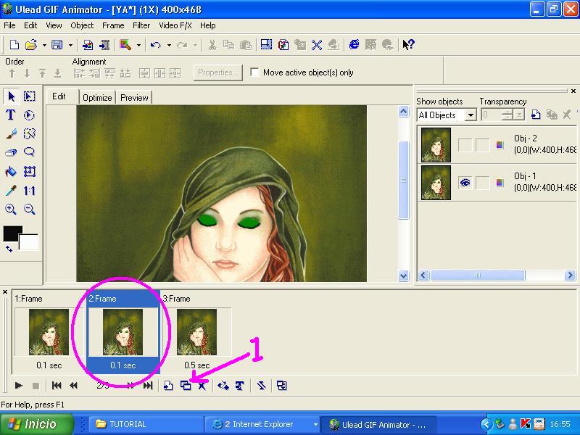Expand the undo history dropdown
This screenshot has width=580, height=435.
click(169, 45)
